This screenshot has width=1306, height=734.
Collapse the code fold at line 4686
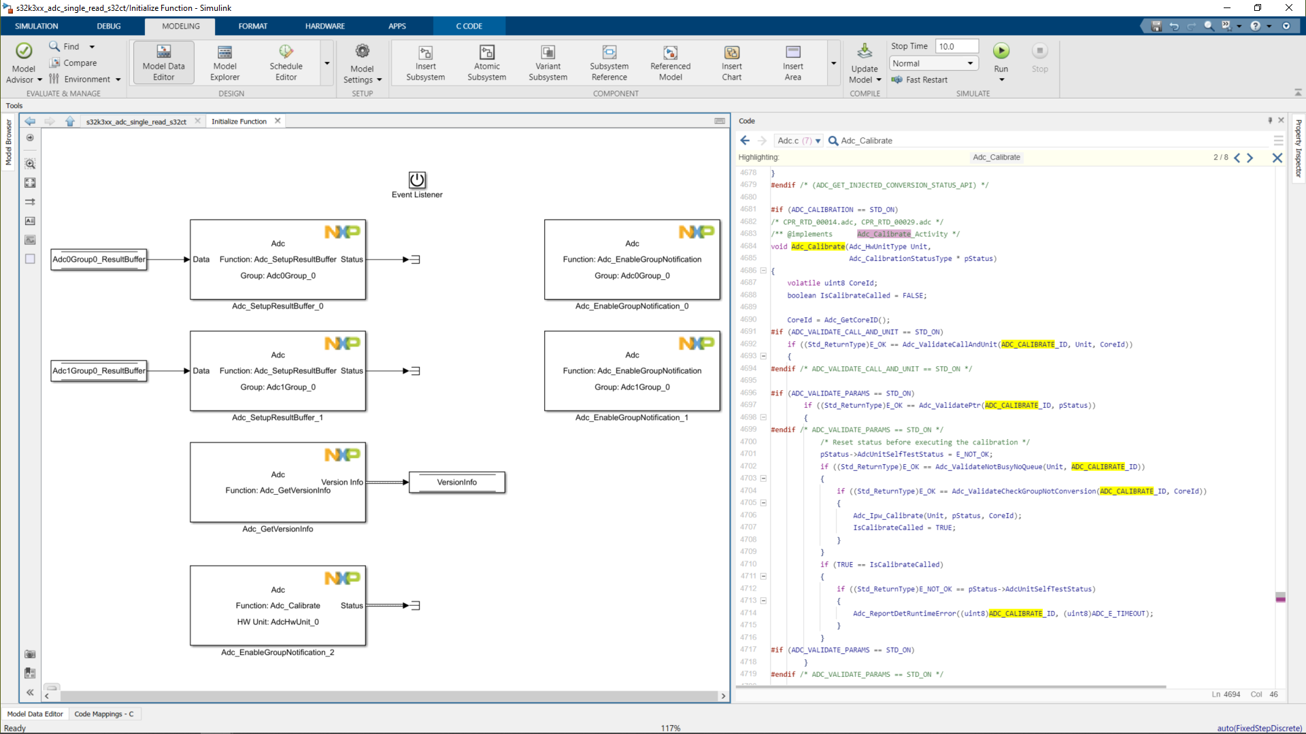[763, 270]
